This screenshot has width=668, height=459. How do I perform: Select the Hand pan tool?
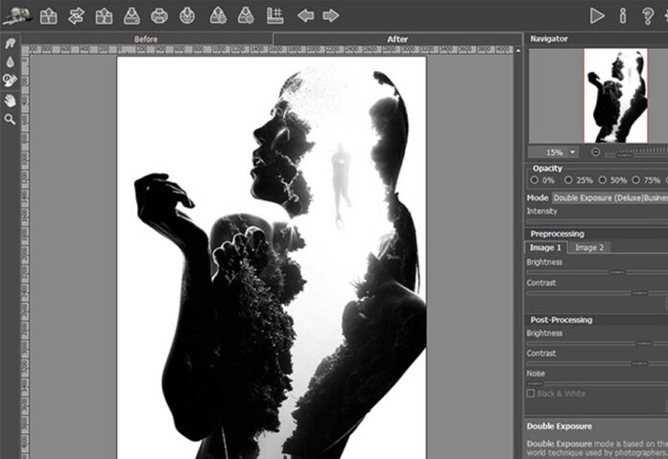tap(10, 100)
